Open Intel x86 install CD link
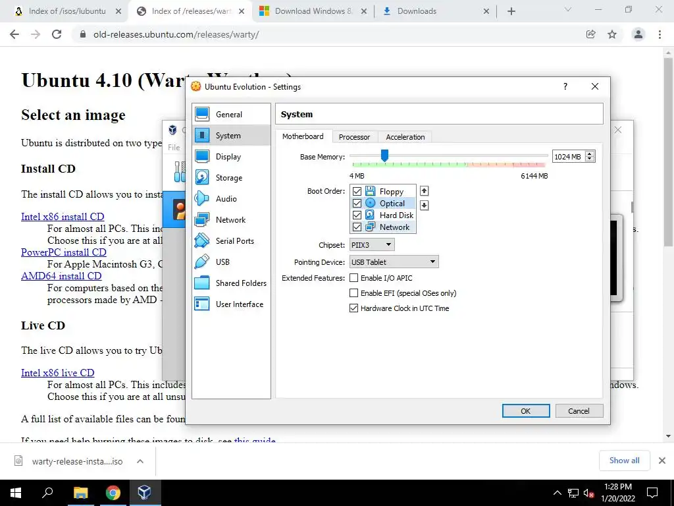Viewport: 674px width, 506px height. click(x=63, y=216)
